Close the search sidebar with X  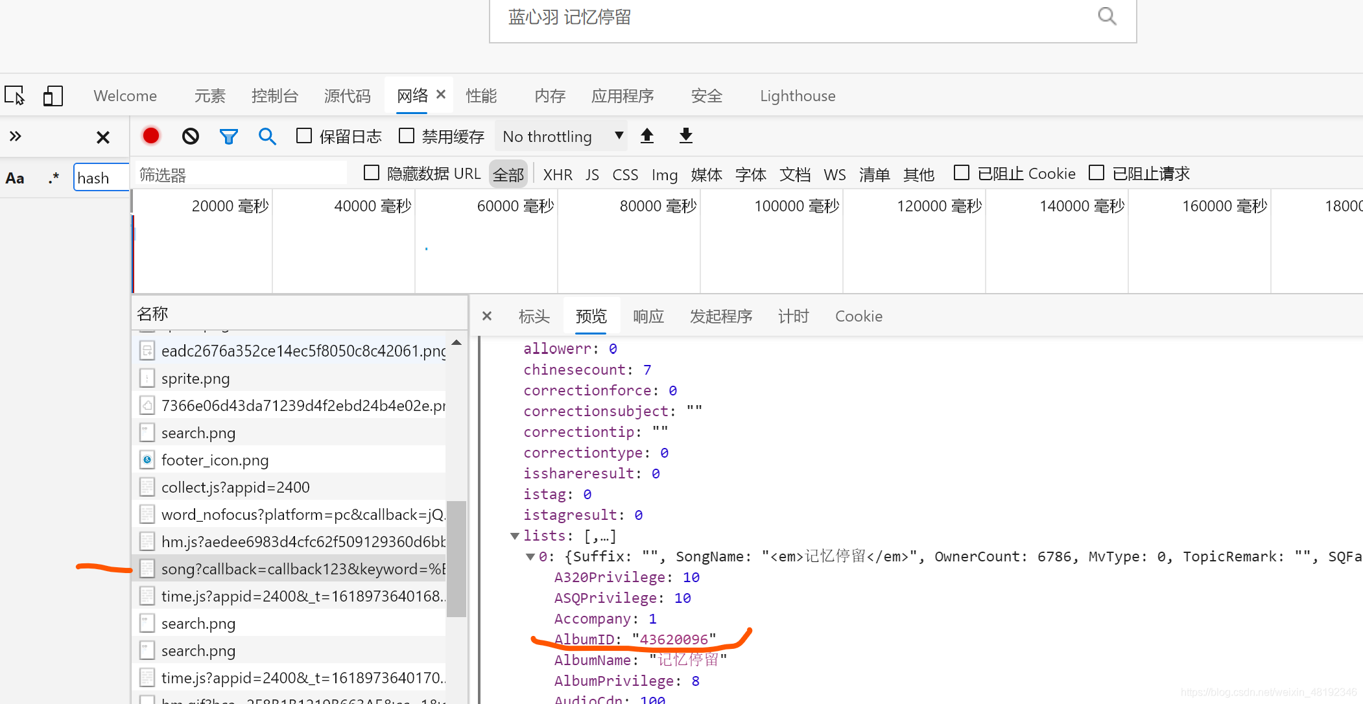[102, 137]
